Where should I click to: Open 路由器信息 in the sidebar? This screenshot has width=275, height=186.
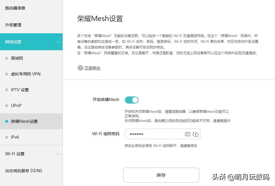(x=15, y=8)
